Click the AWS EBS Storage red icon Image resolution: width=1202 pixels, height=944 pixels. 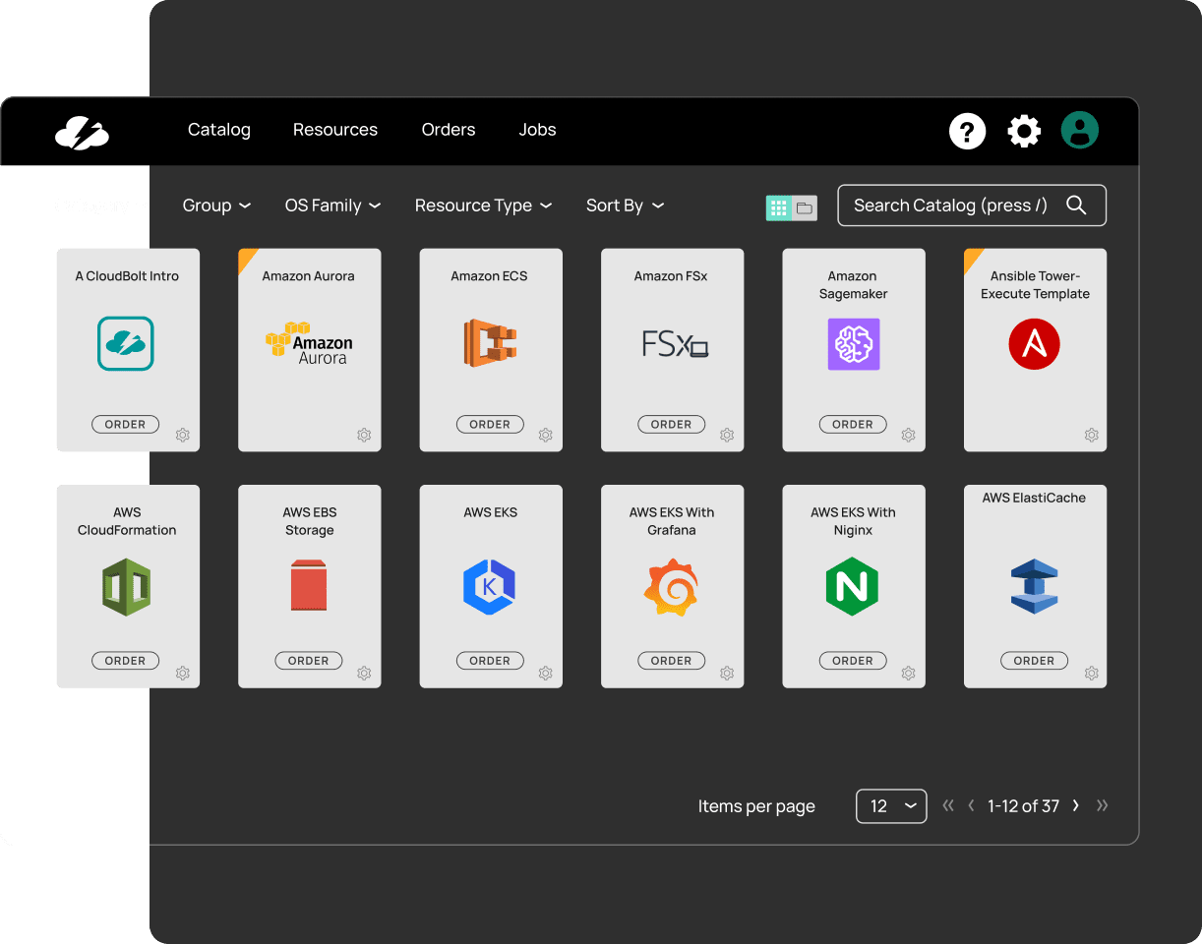point(309,585)
